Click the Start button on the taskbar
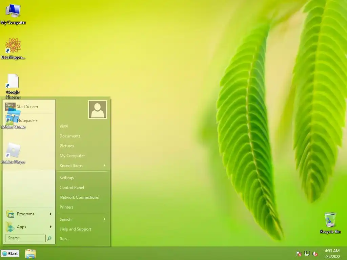The height and width of the screenshot is (260, 347). click(x=10, y=254)
